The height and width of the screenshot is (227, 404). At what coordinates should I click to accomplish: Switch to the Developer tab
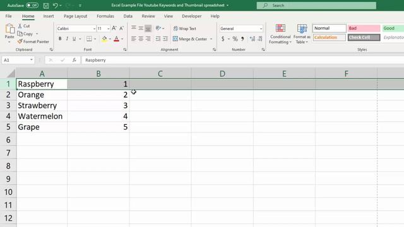[x=191, y=16]
